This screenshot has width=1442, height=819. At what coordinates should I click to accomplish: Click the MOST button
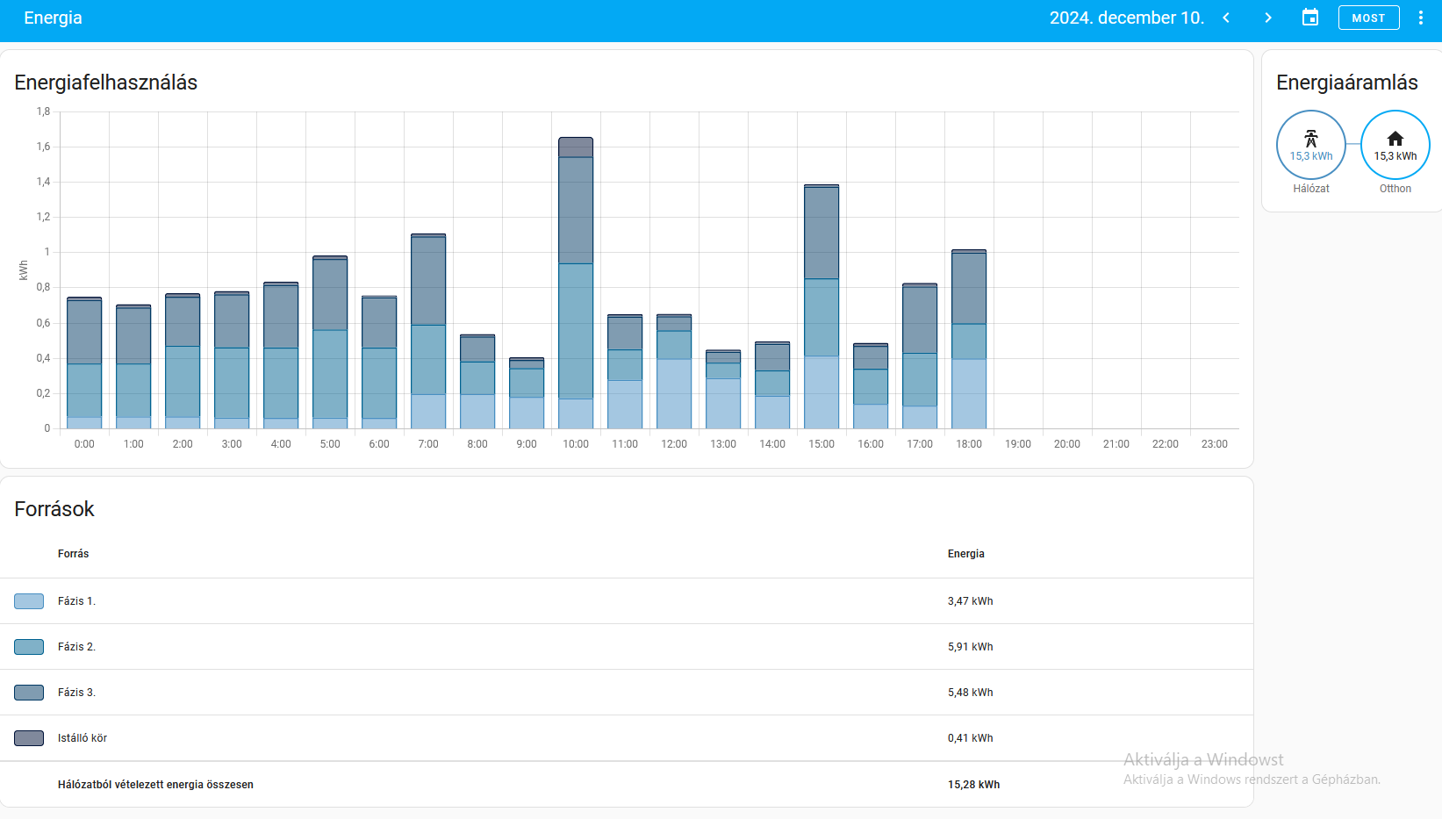pyautogui.click(x=1368, y=18)
